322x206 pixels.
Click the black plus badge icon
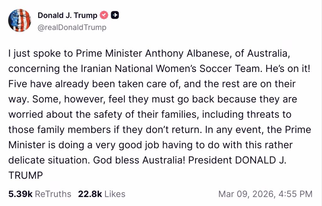pos(115,15)
